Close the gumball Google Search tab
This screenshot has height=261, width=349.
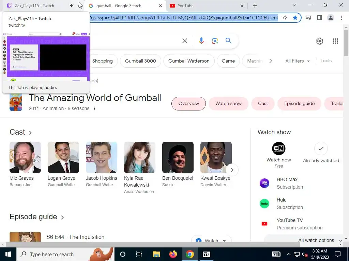161,6
